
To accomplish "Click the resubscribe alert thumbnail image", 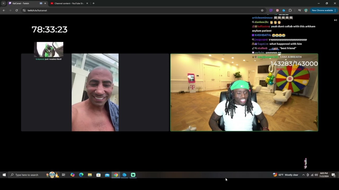I will 49,49.
